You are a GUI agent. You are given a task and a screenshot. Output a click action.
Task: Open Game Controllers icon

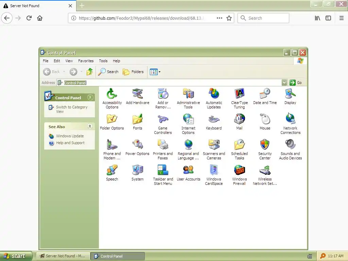pos(163,124)
